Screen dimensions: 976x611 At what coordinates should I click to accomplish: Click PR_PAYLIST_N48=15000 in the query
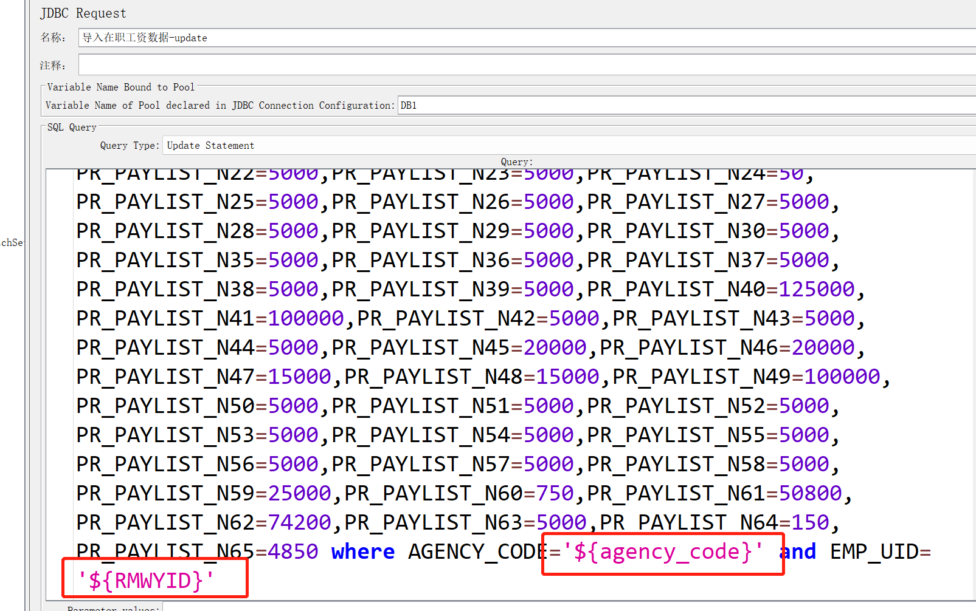(x=472, y=377)
